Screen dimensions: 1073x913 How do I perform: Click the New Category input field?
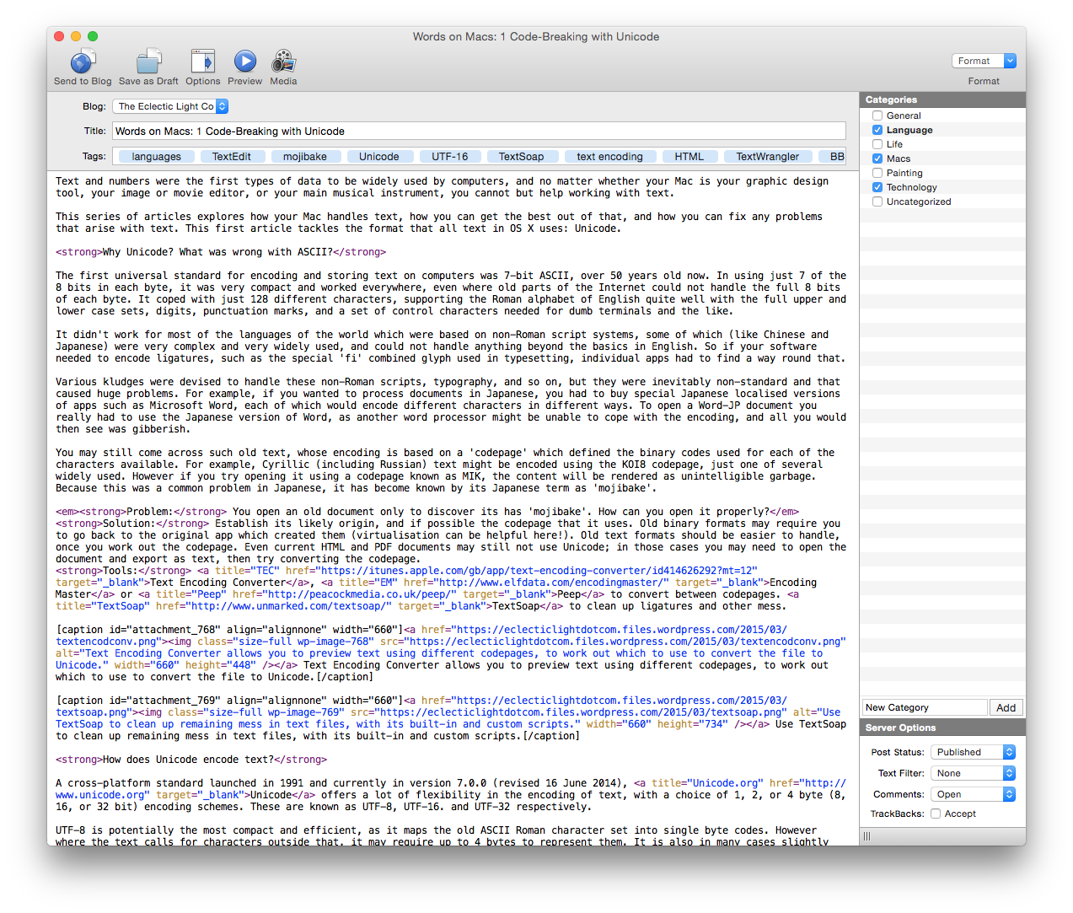click(924, 707)
